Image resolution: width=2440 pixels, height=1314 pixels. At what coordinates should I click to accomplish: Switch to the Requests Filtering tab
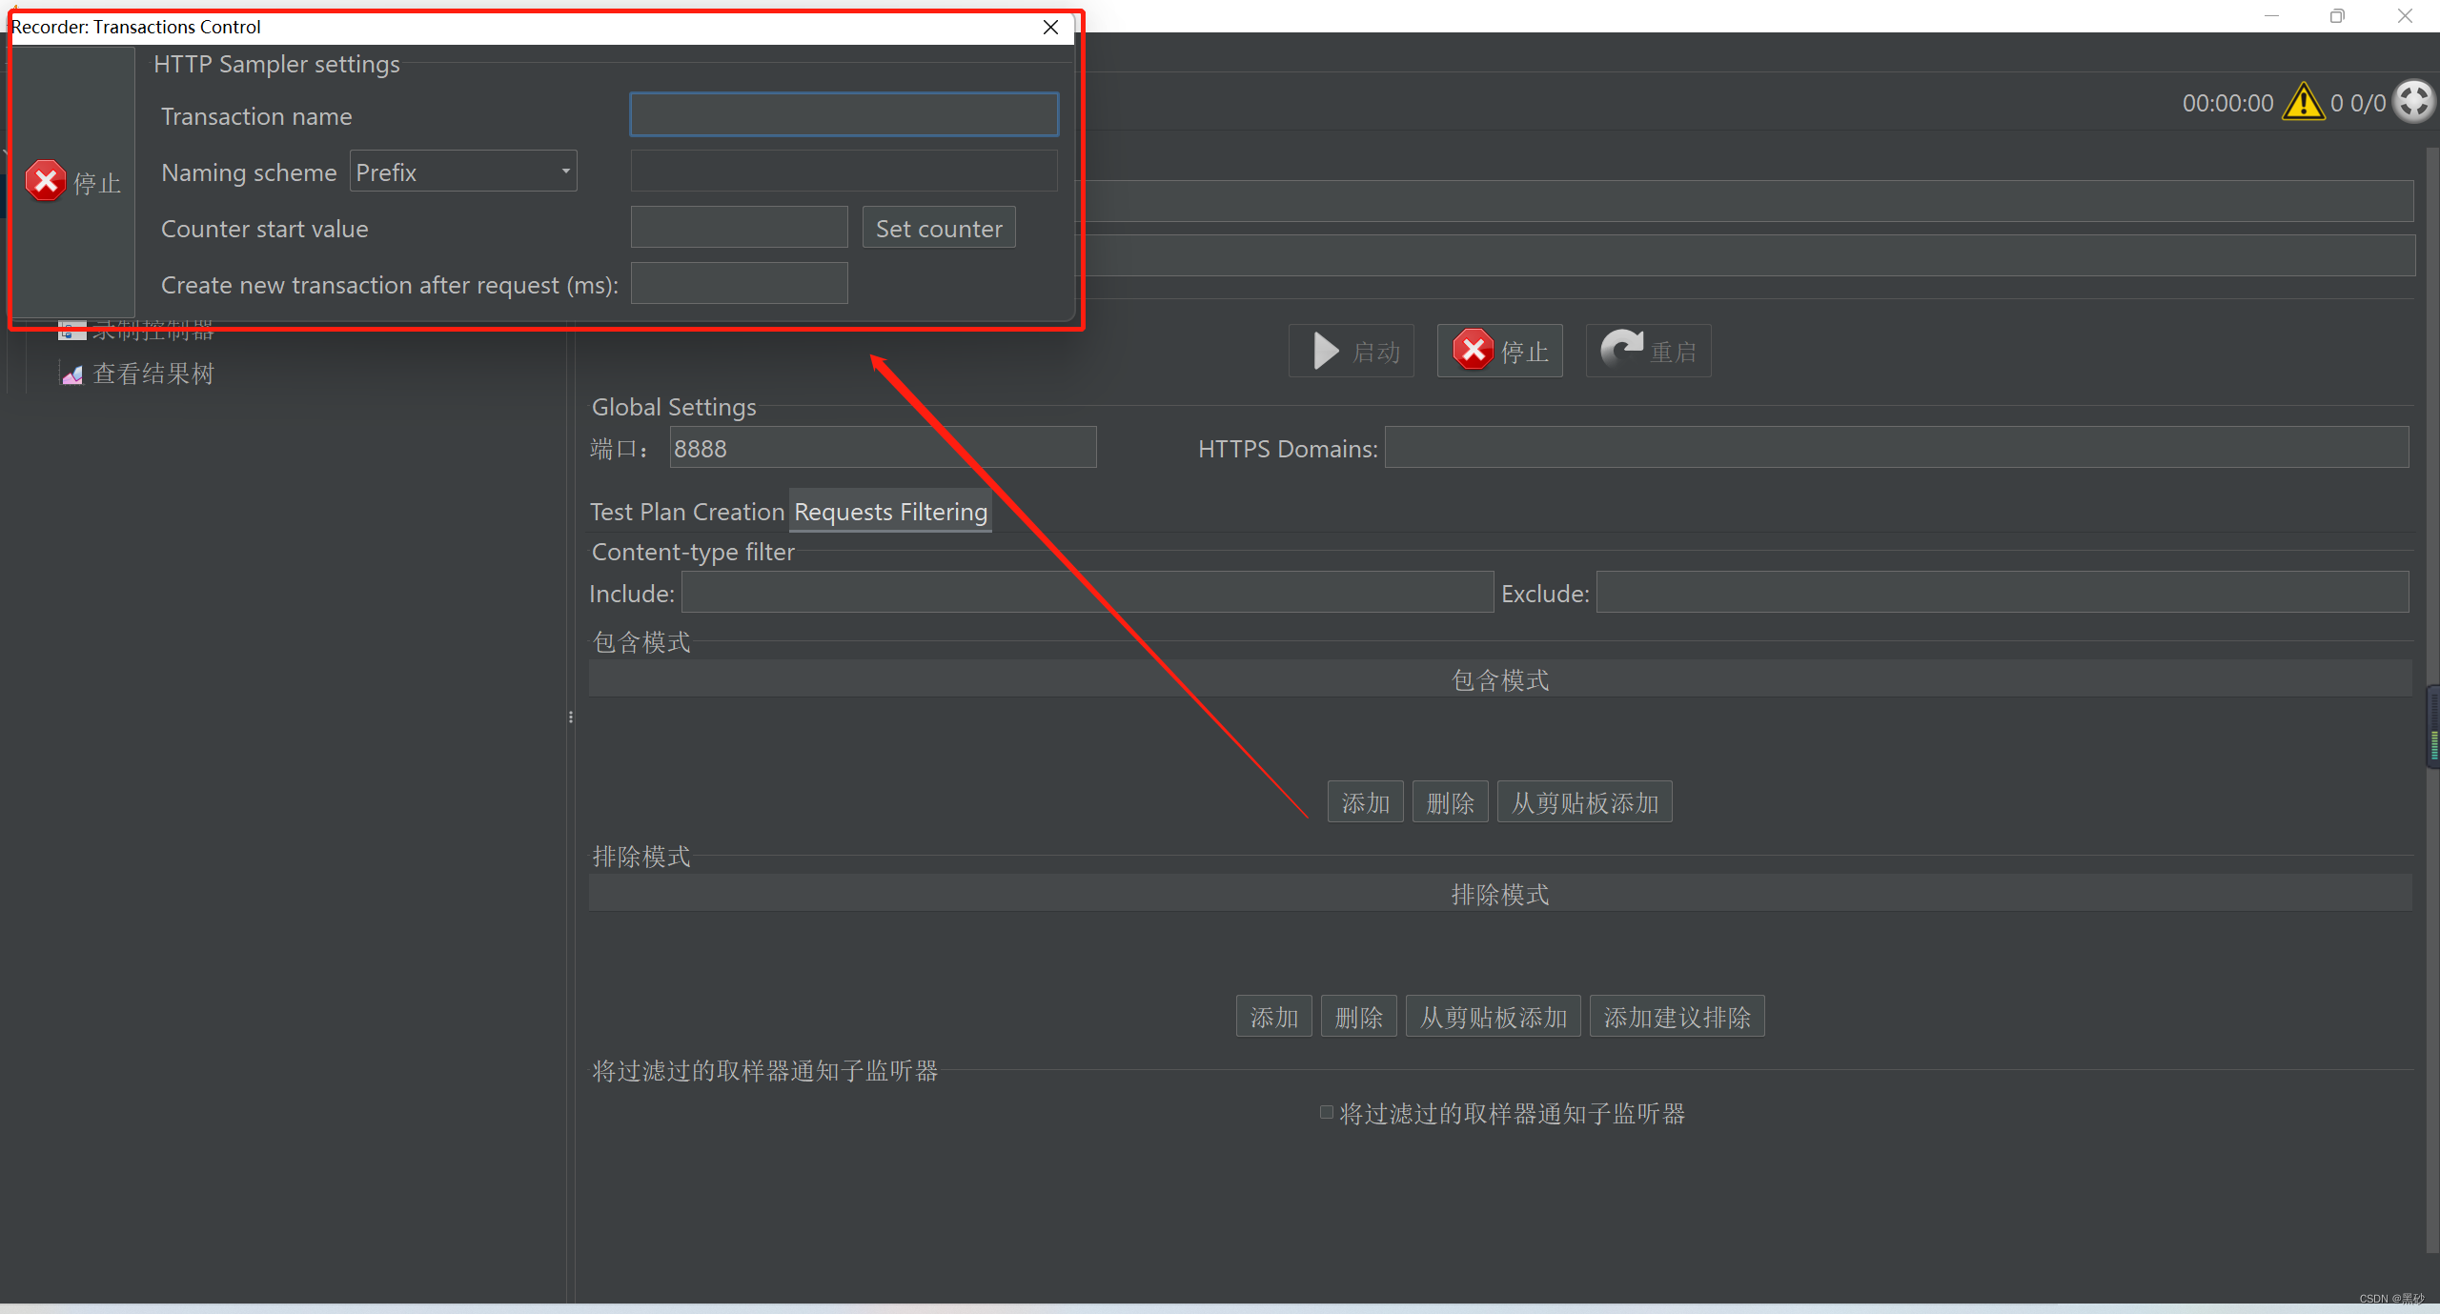pyautogui.click(x=890, y=512)
